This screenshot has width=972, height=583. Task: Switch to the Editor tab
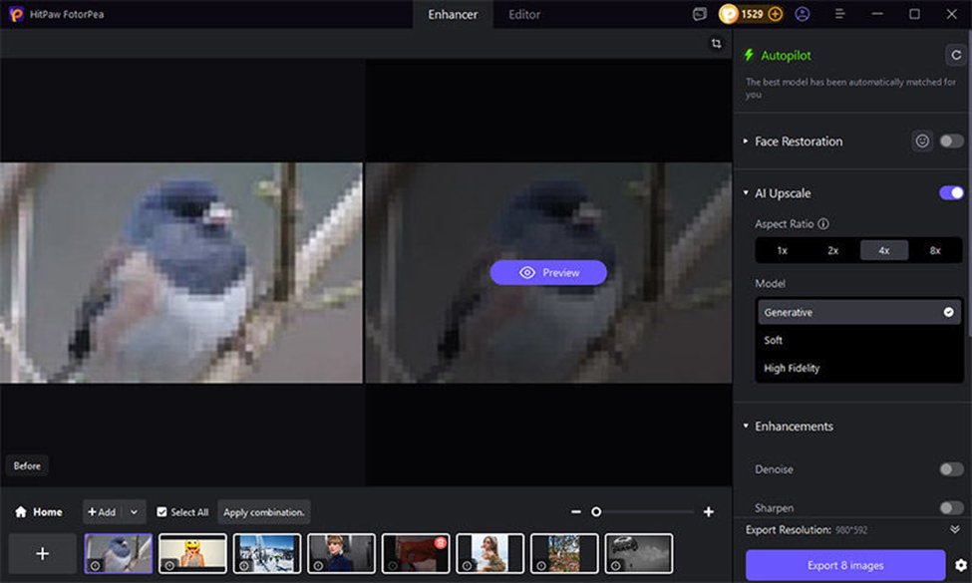523,15
